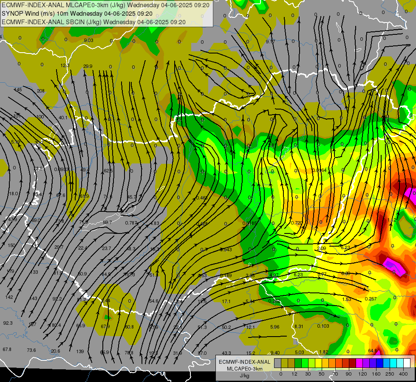The width and height of the screenshot is (416, 382).
Task: Click the legend label ECMWF-INDEX-ANAL
Action: point(244,362)
